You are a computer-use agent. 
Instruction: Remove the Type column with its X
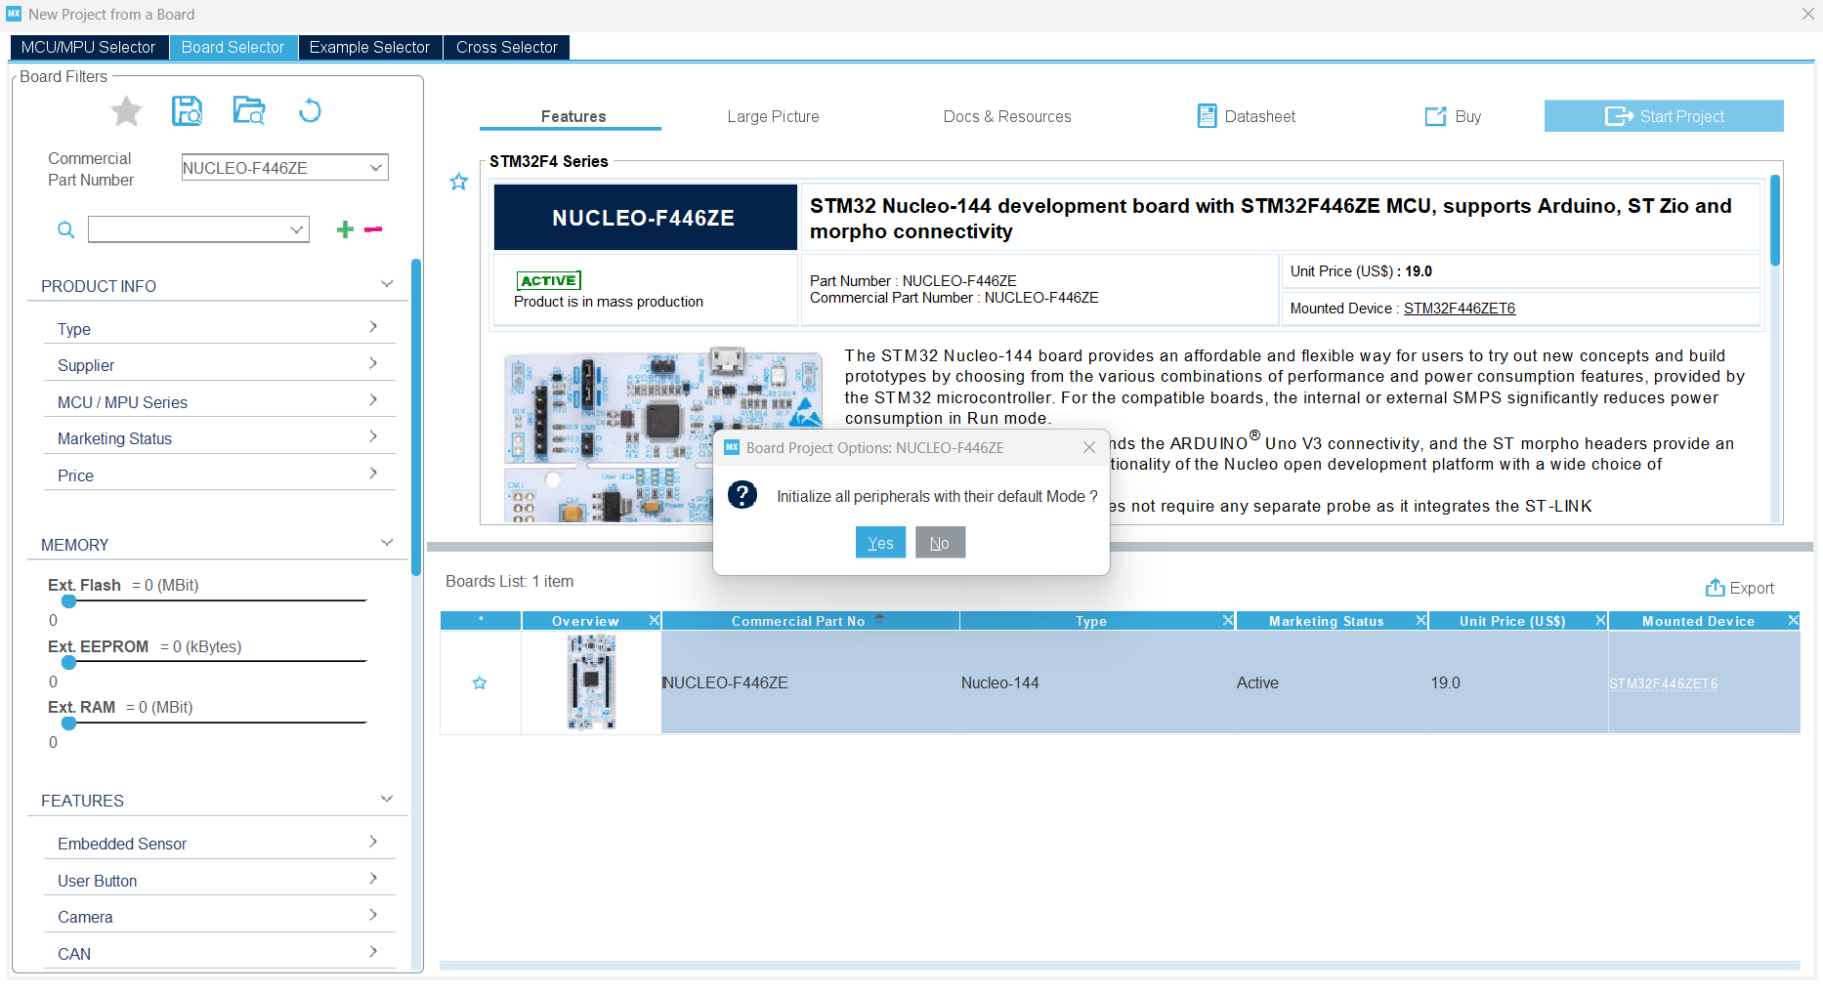click(1228, 620)
